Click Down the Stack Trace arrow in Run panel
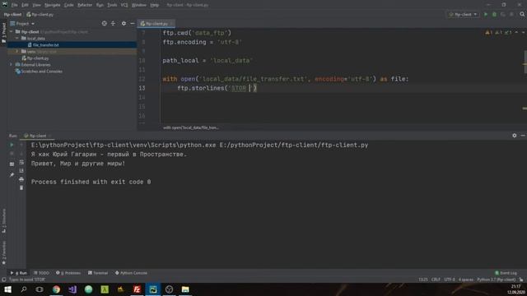Viewport: 527px width, 296px height. (x=21, y=154)
